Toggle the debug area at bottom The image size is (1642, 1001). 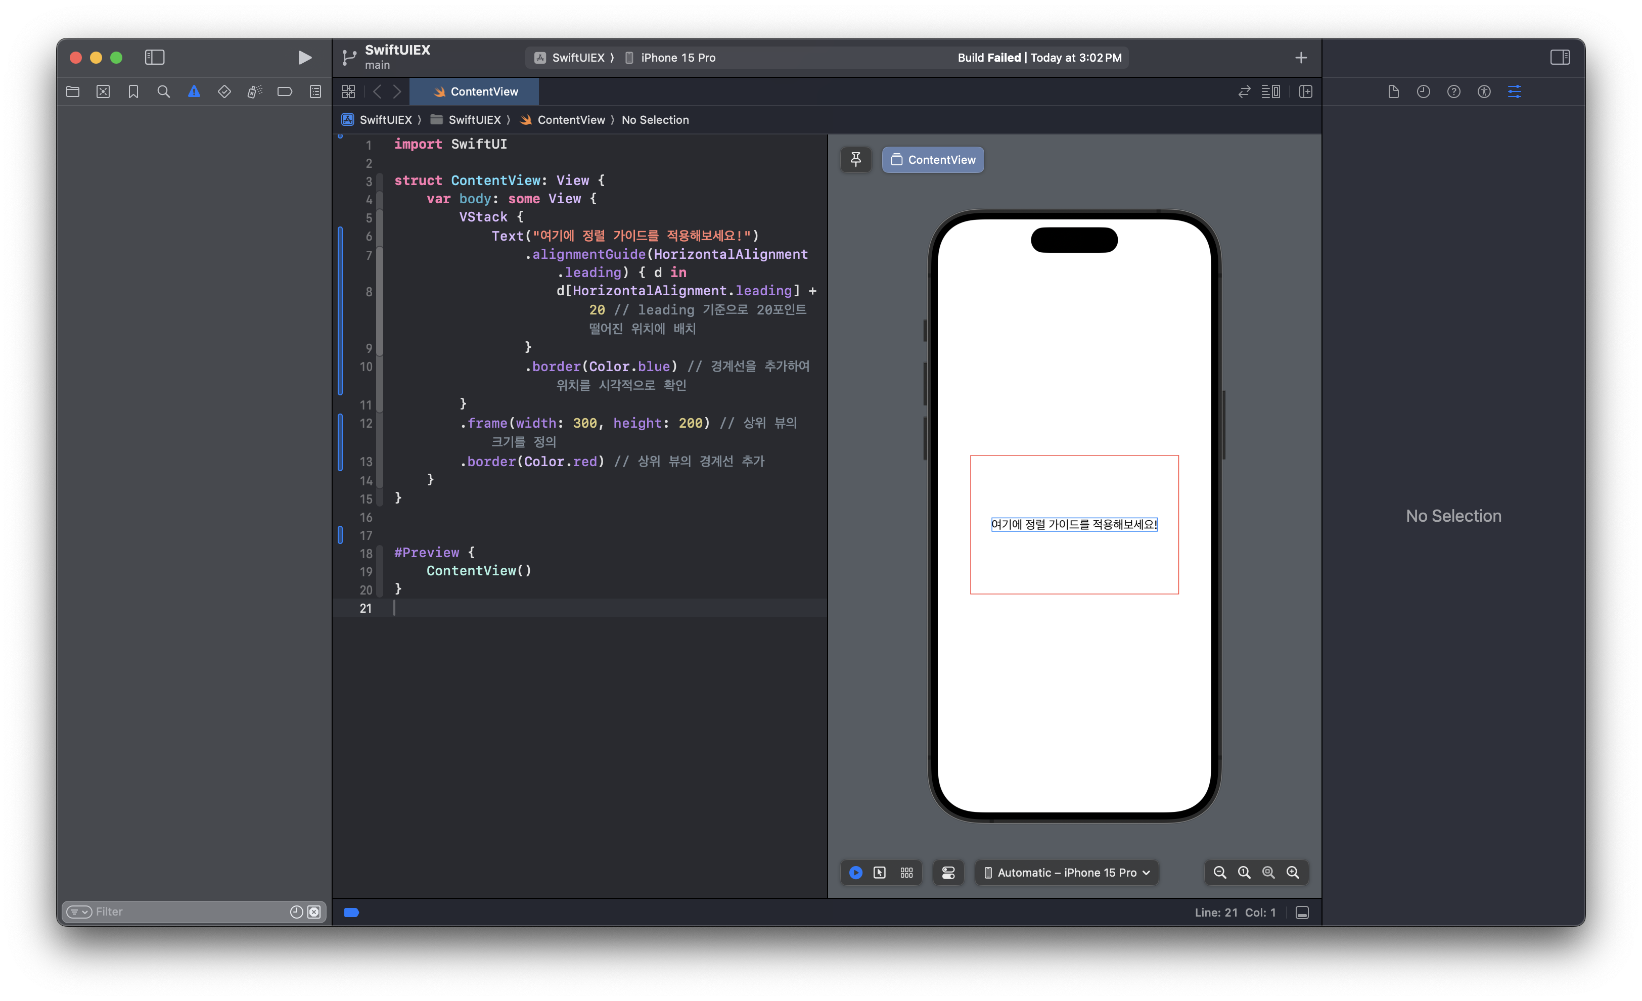click(x=1302, y=913)
